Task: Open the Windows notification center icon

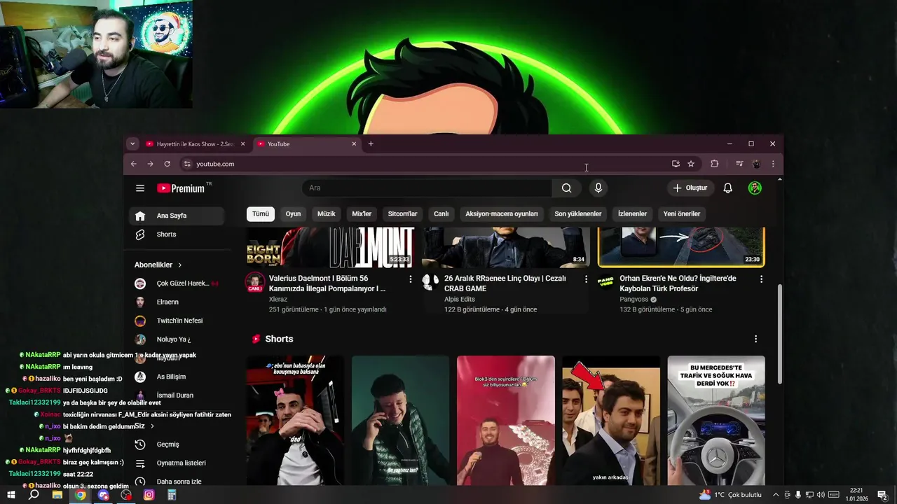Action: click(882, 495)
